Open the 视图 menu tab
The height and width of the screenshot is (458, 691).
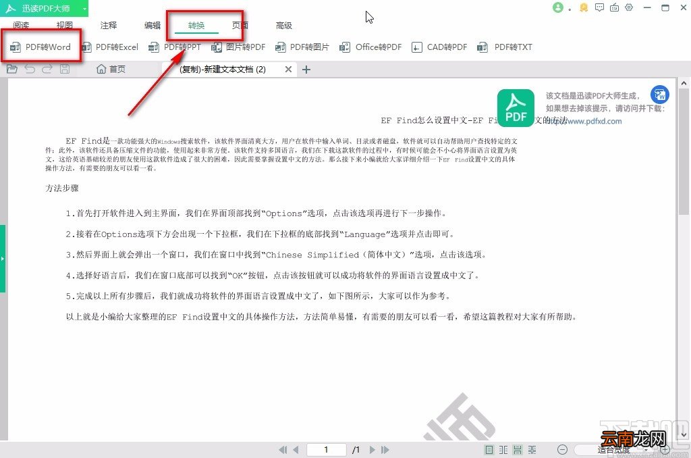tap(64, 26)
